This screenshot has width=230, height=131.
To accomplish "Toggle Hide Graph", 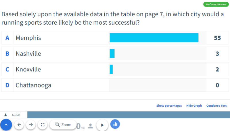I will click(194, 105).
